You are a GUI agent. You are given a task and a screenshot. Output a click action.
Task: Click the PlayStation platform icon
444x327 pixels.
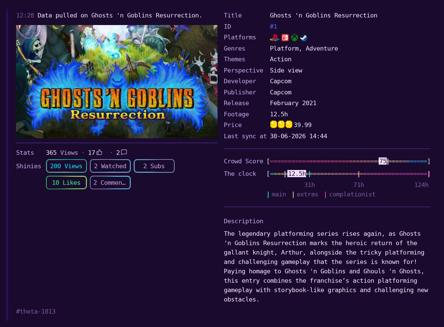coord(274,38)
